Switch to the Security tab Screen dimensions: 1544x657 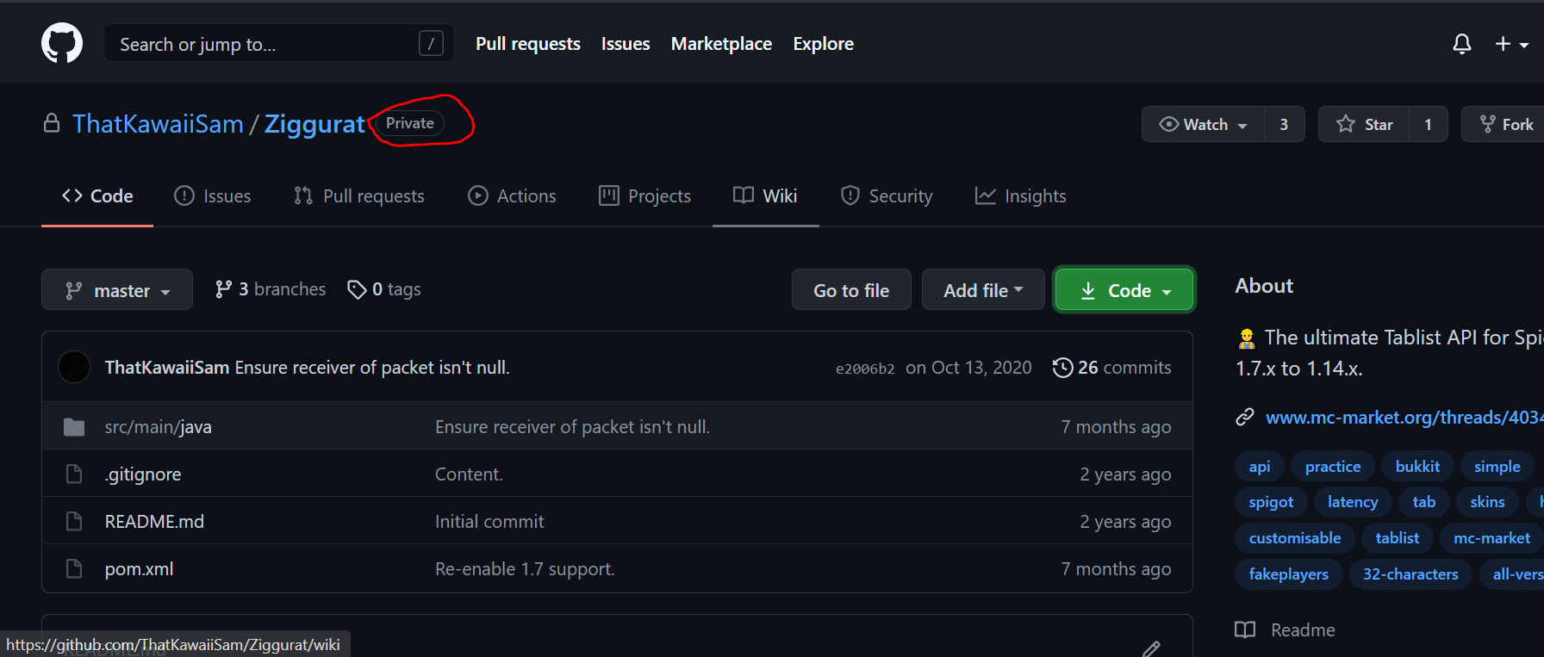click(x=887, y=196)
